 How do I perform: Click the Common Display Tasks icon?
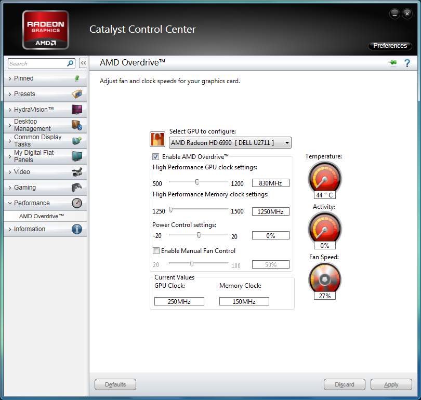[77, 141]
